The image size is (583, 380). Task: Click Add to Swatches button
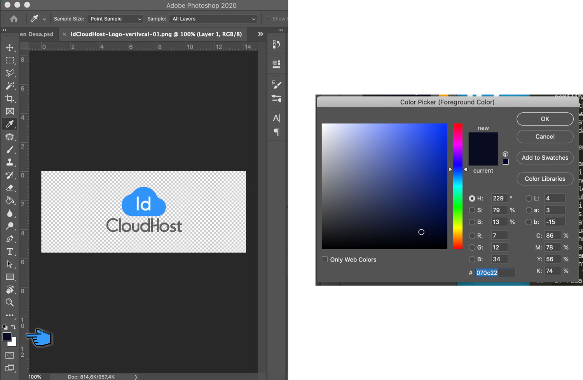(x=545, y=158)
